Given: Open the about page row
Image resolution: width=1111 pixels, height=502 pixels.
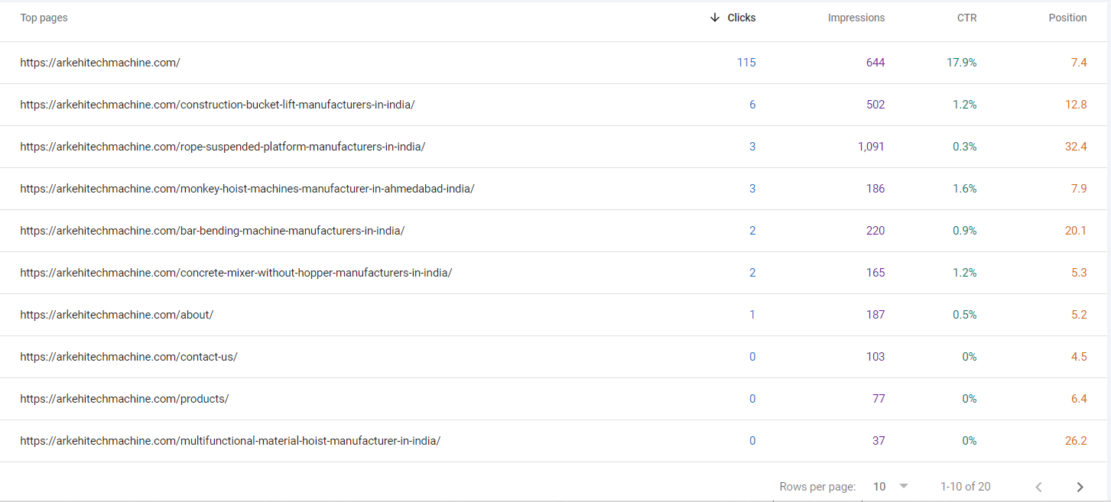Looking at the screenshot, I should tap(116, 314).
